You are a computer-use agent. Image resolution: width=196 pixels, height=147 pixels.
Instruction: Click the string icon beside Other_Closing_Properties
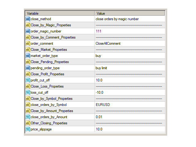click(28, 123)
